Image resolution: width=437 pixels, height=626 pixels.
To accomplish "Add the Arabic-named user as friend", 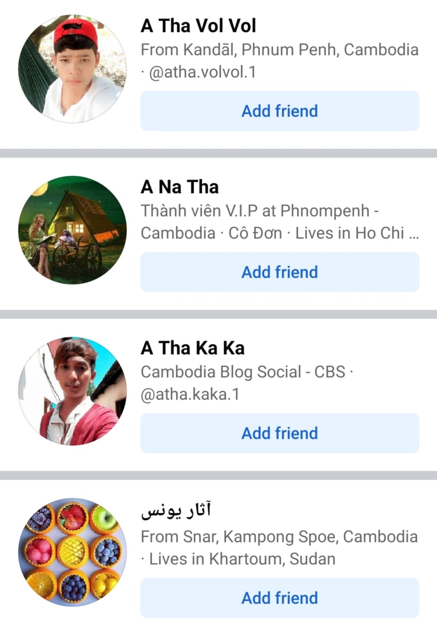I will tap(280, 598).
